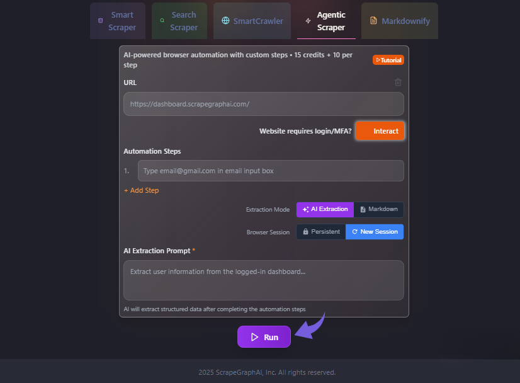The height and width of the screenshot is (383, 520).
Task: Switch to the Markdownify tab
Action: pyautogui.click(x=400, y=21)
